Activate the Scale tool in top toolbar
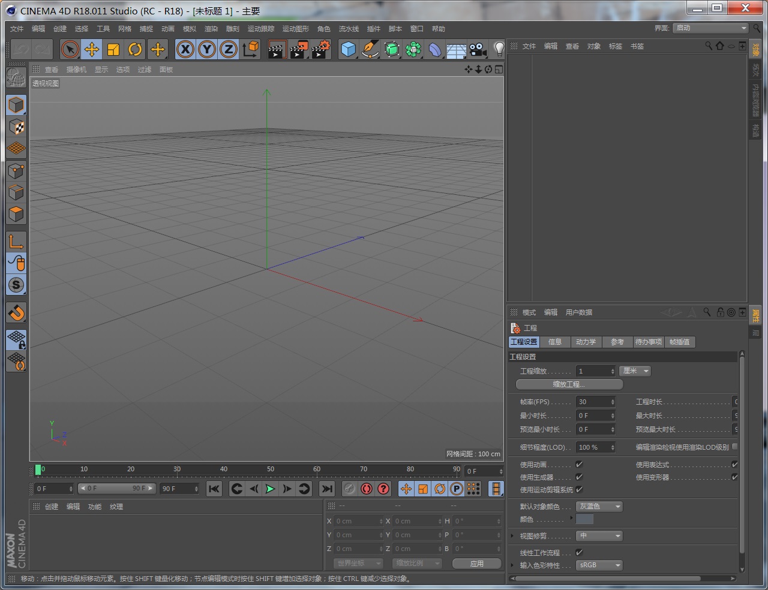This screenshot has height=590, width=768. click(x=113, y=49)
